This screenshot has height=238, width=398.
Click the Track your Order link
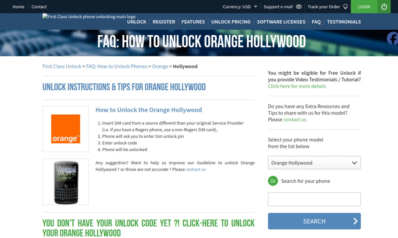coord(324,7)
